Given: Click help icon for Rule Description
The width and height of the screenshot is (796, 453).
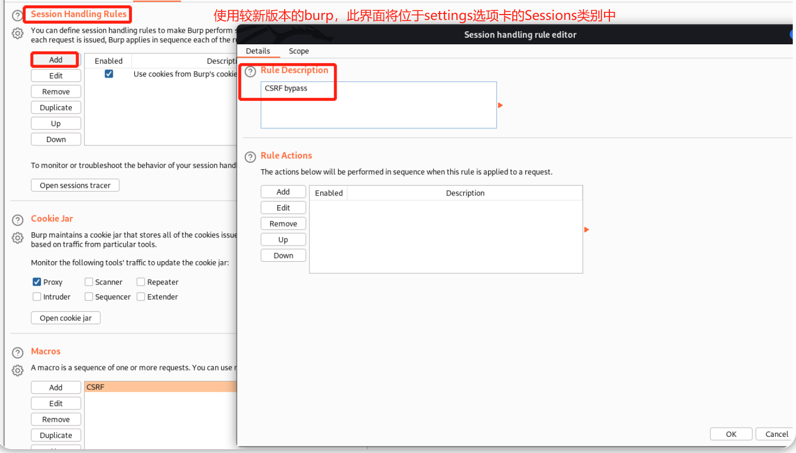Looking at the screenshot, I should coord(250,72).
